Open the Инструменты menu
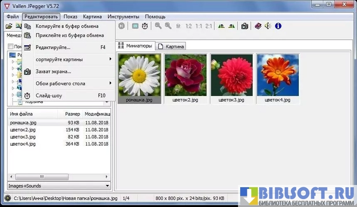This screenshot has width=357, height=207. click(x=123, y=16)
